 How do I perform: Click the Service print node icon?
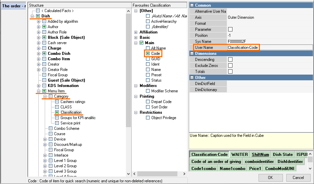point(57,123)
